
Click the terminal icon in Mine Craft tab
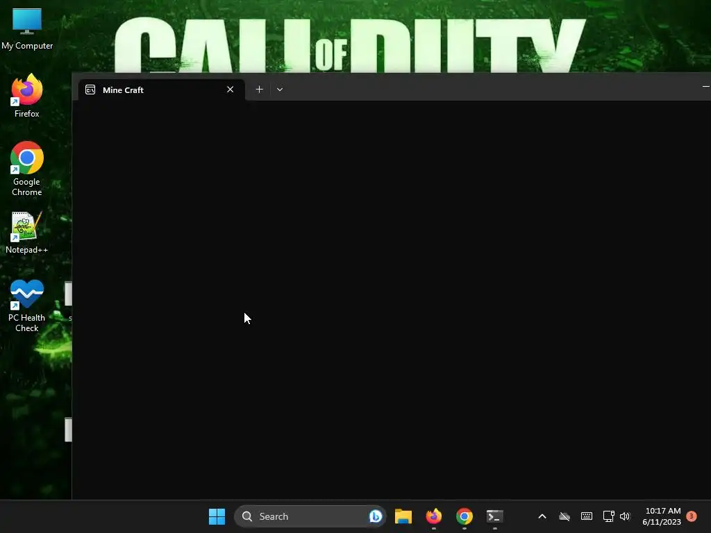pos(90,90)
